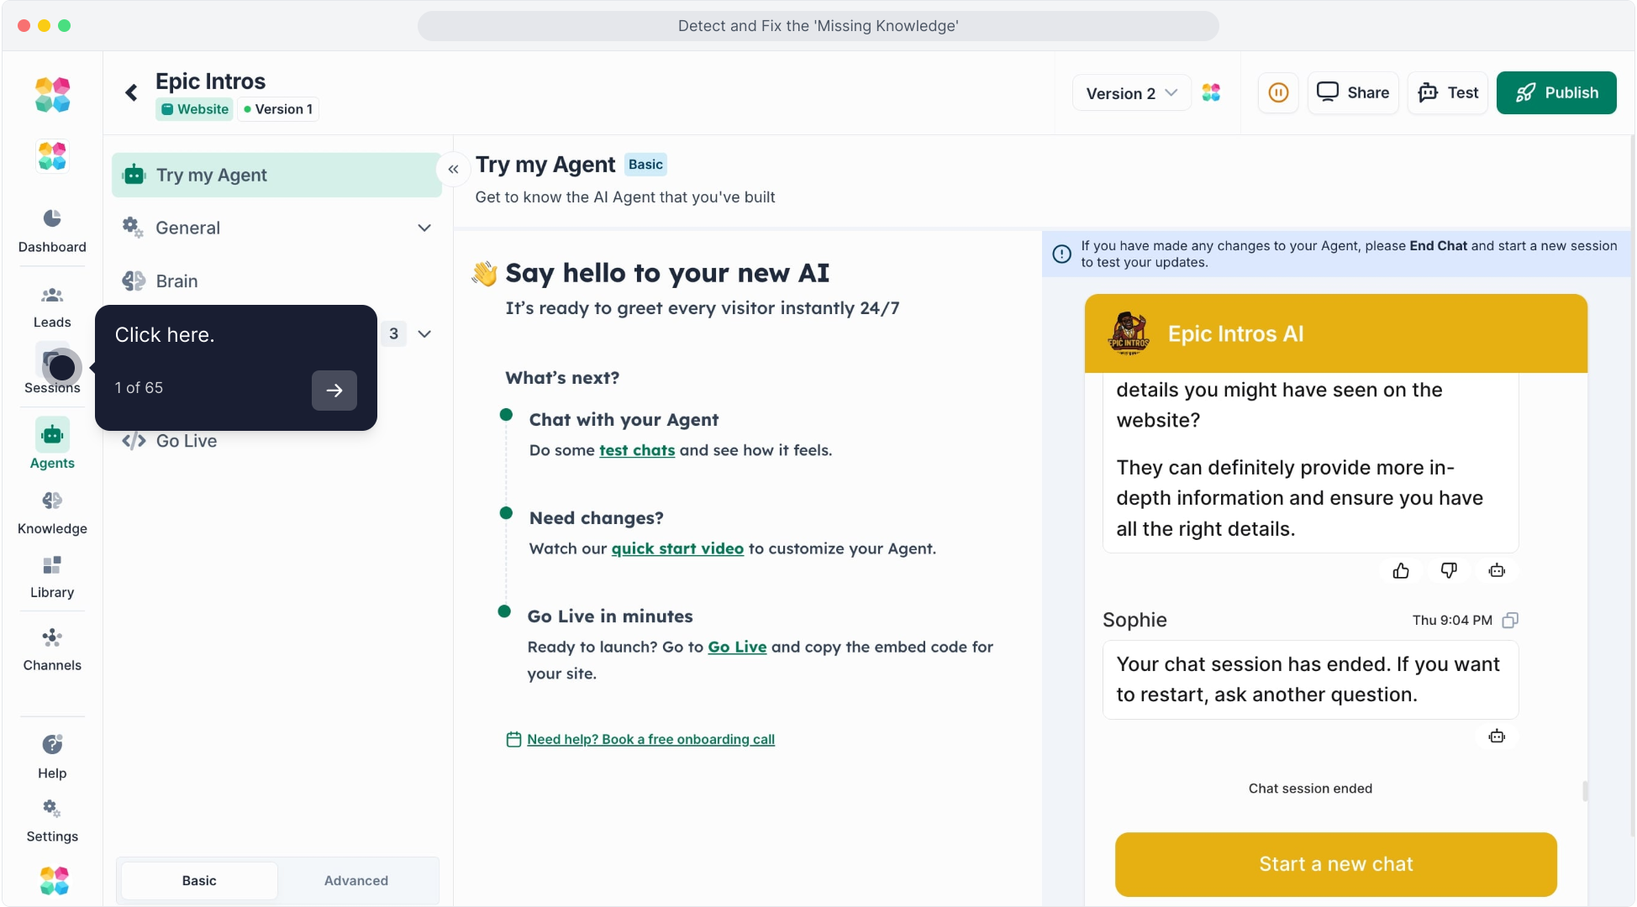Viewport: 1637px width, 907px height.
Task: Open the quick start video link
Action: pos(677,548)
